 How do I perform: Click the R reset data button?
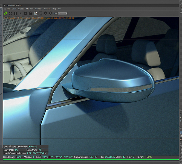[21, 13]
